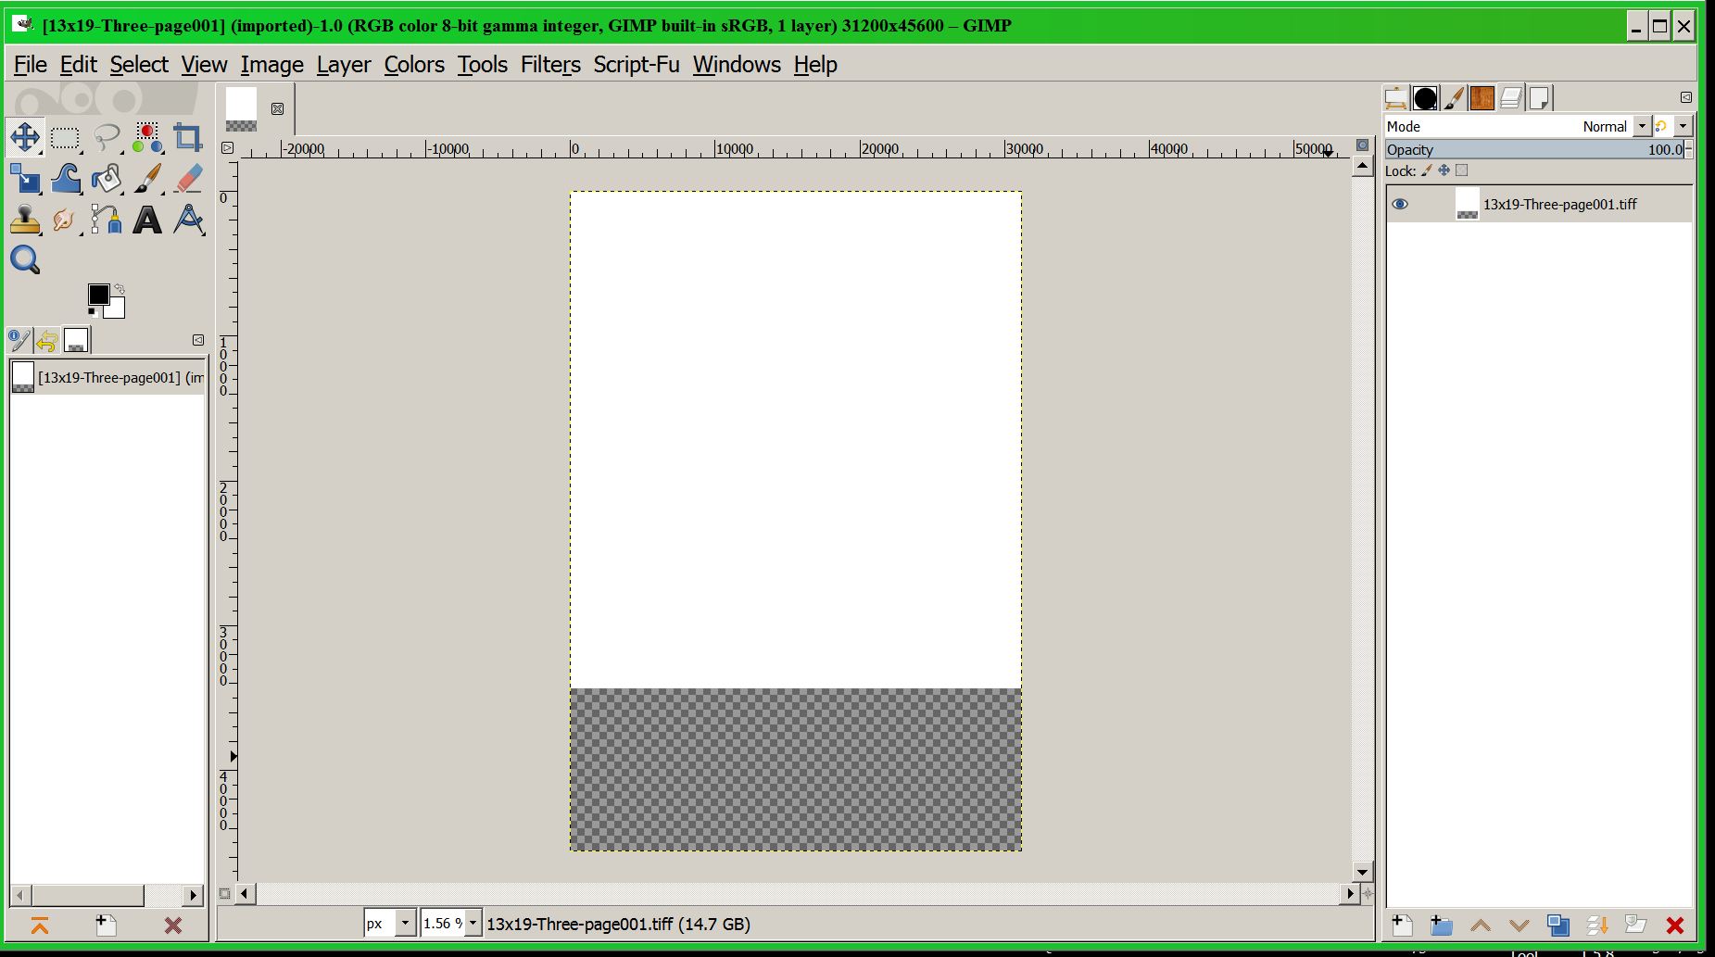Viewport: 1715px width, 957px height.
Task: Toggle lock position and size
Action: coord(1444,170)
